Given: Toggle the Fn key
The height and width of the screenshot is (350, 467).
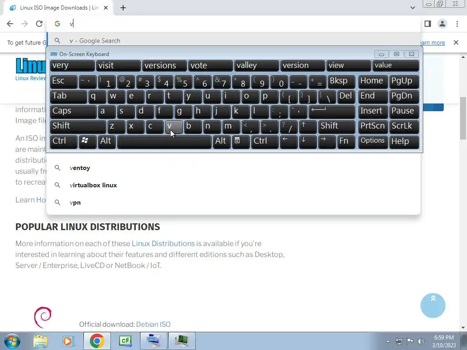Looking at the screenshot, I should (x=346, y=142).
